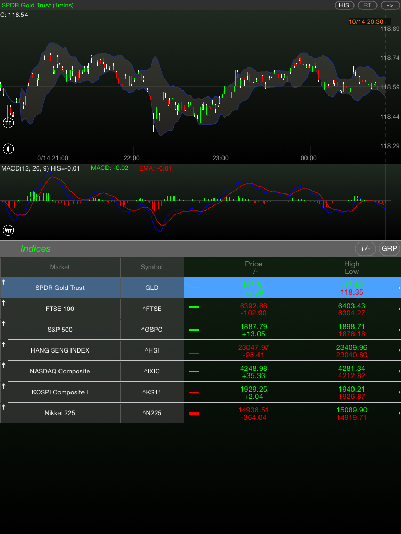
Task: Click the ^IXIC mini candle icon
Action: pyautogui.click(x=194, y=371)
